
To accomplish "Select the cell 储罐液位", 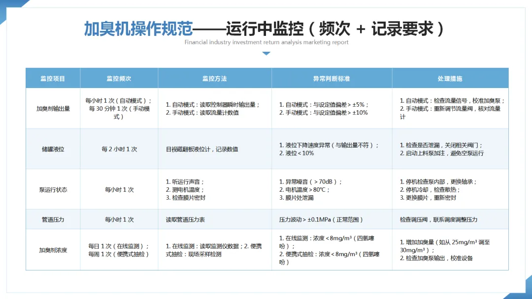I will [53, 149].
